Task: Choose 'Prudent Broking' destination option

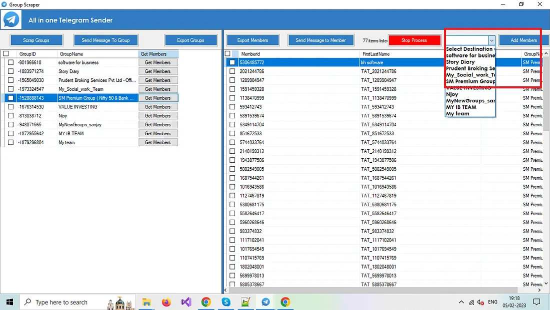Action: click(470, 68)
